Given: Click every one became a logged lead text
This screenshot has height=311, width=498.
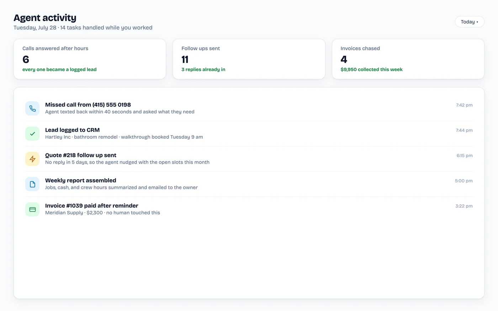Looking at the screenshot, I should [x=59, y=70].
